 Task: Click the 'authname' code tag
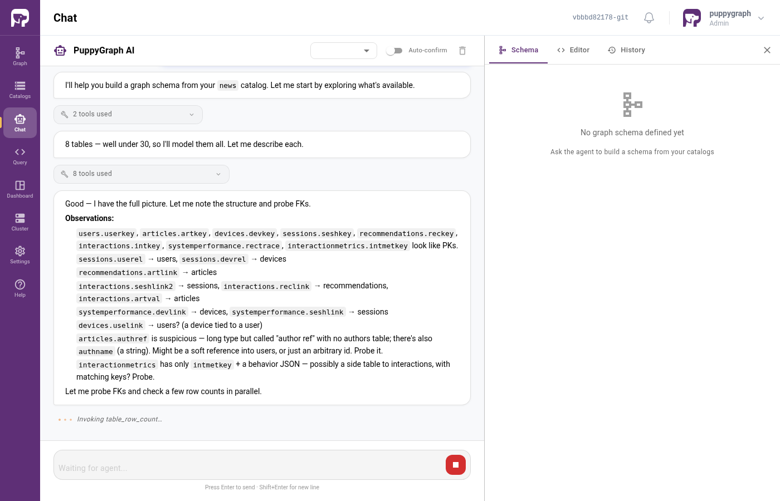pos(96,352)
